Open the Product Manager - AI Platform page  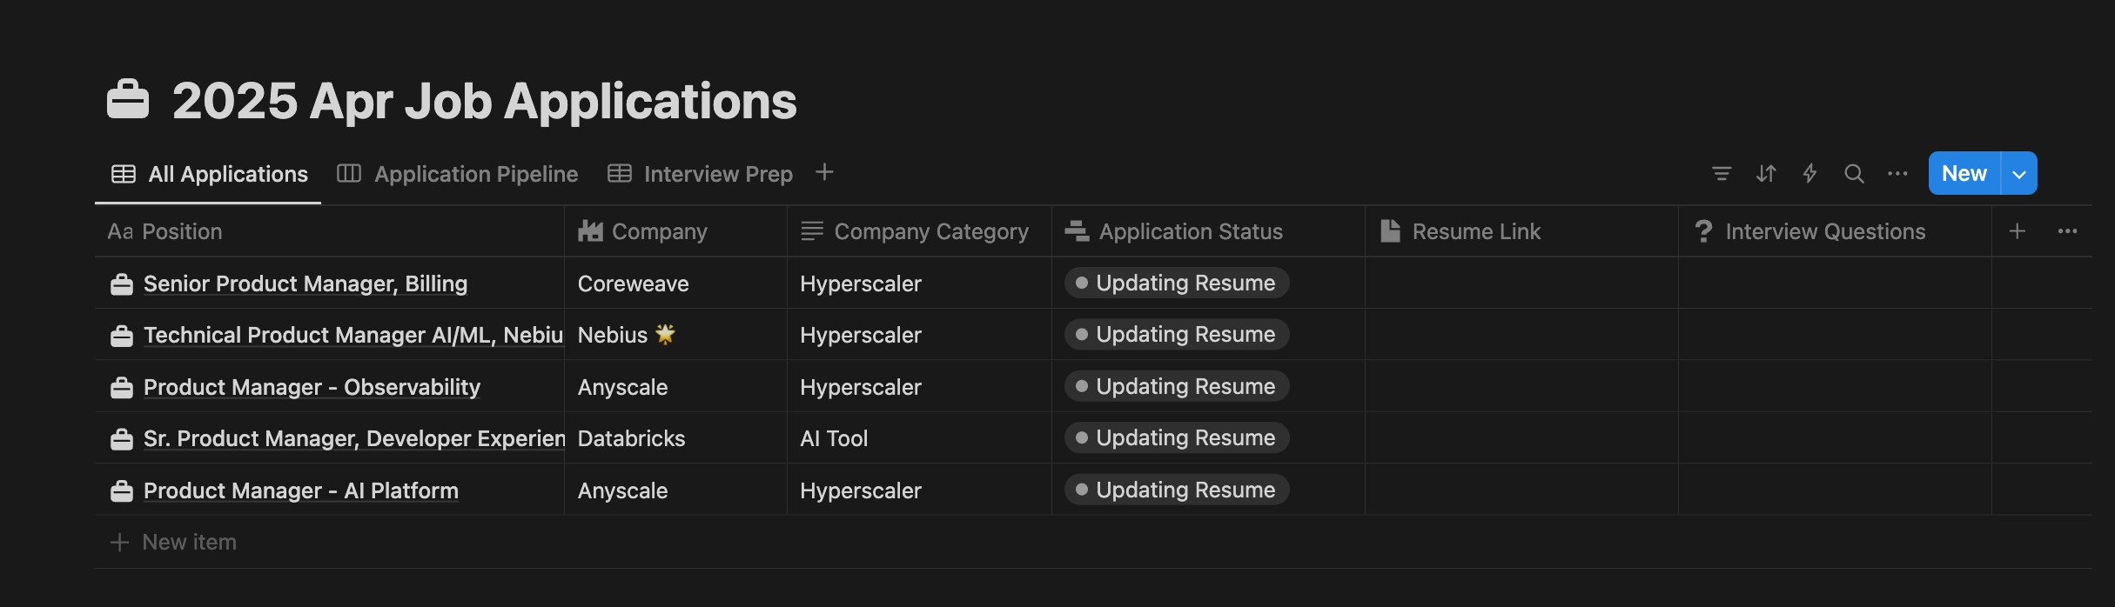click(x=301, y=490)
